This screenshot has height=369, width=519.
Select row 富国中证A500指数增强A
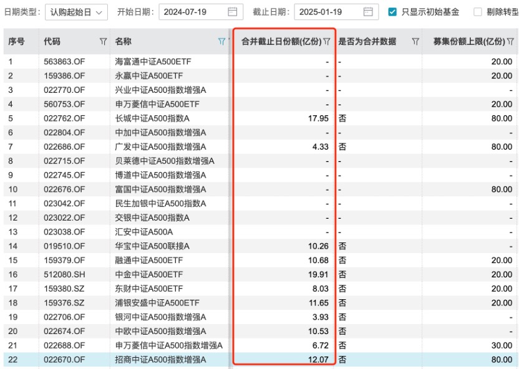pyautogui.click(x=261, y=189)
